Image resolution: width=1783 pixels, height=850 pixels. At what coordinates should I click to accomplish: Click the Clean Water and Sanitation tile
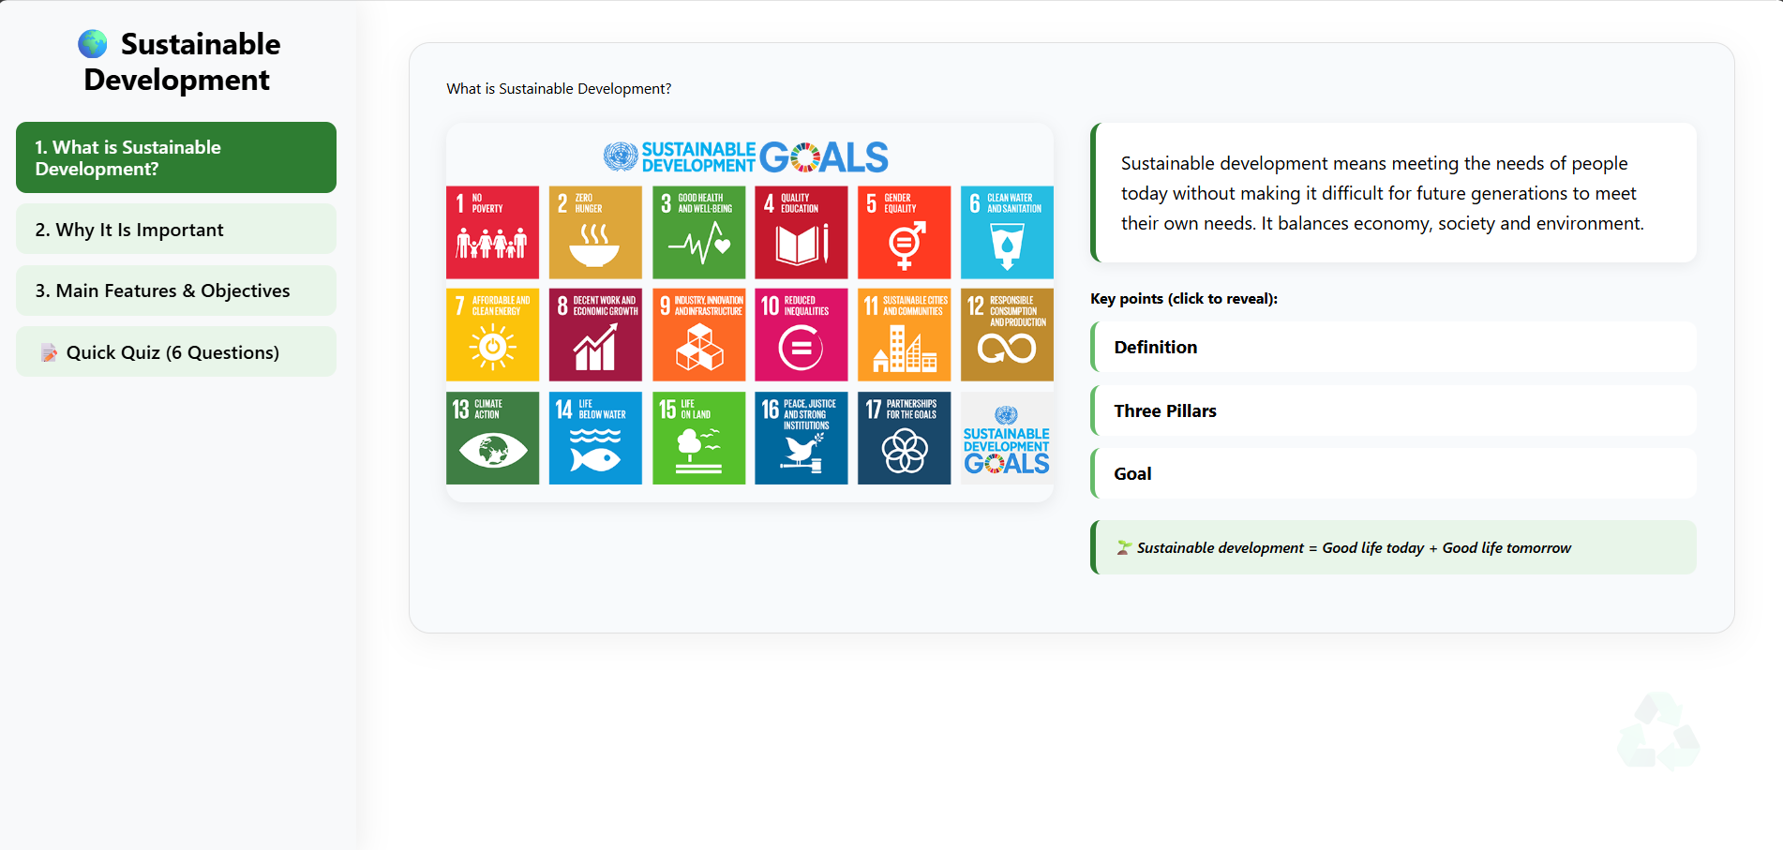(x=1007, y=232)
